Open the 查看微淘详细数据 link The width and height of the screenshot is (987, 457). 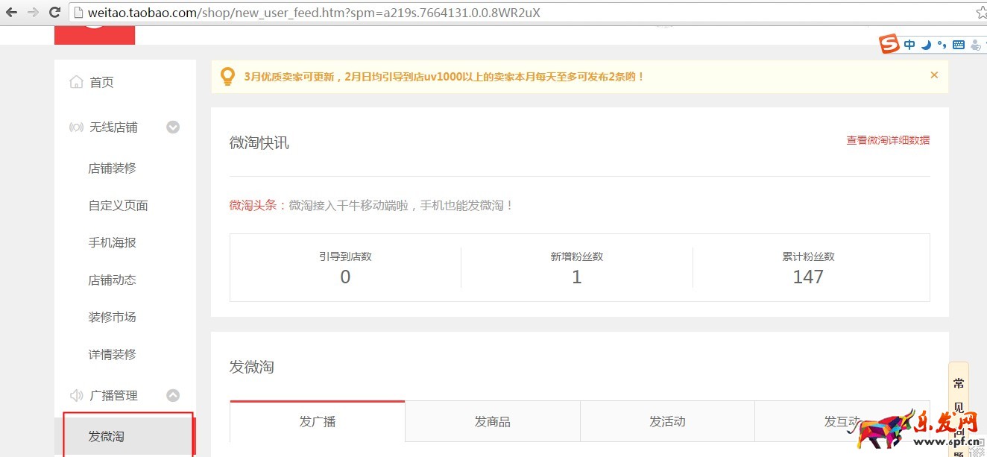[887, 139]
